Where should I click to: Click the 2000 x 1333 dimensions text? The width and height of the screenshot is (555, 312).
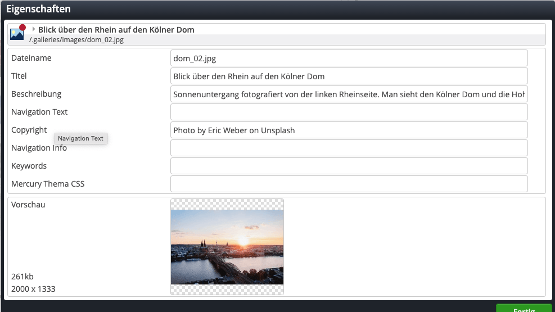tap(33, 289)
